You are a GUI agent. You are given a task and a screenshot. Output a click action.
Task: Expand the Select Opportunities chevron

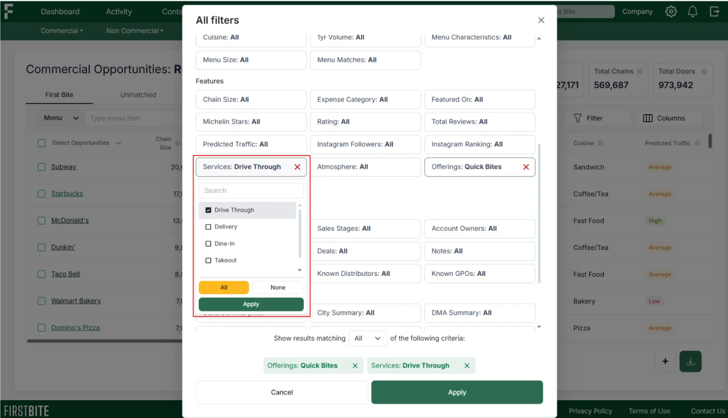118,143
